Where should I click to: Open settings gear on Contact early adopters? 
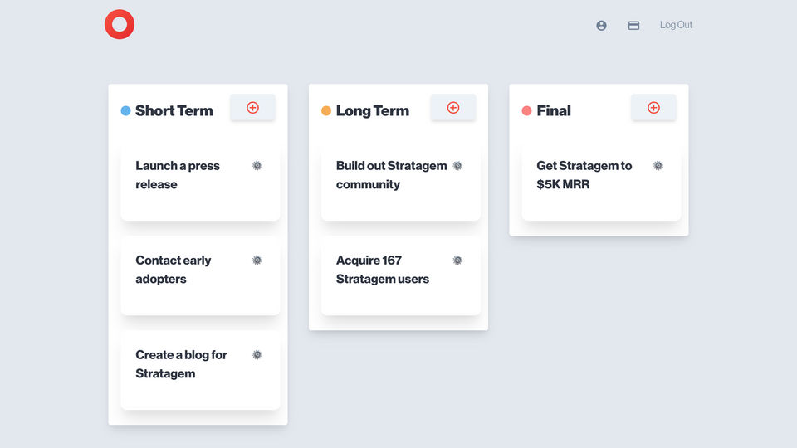tap(257, 261)
